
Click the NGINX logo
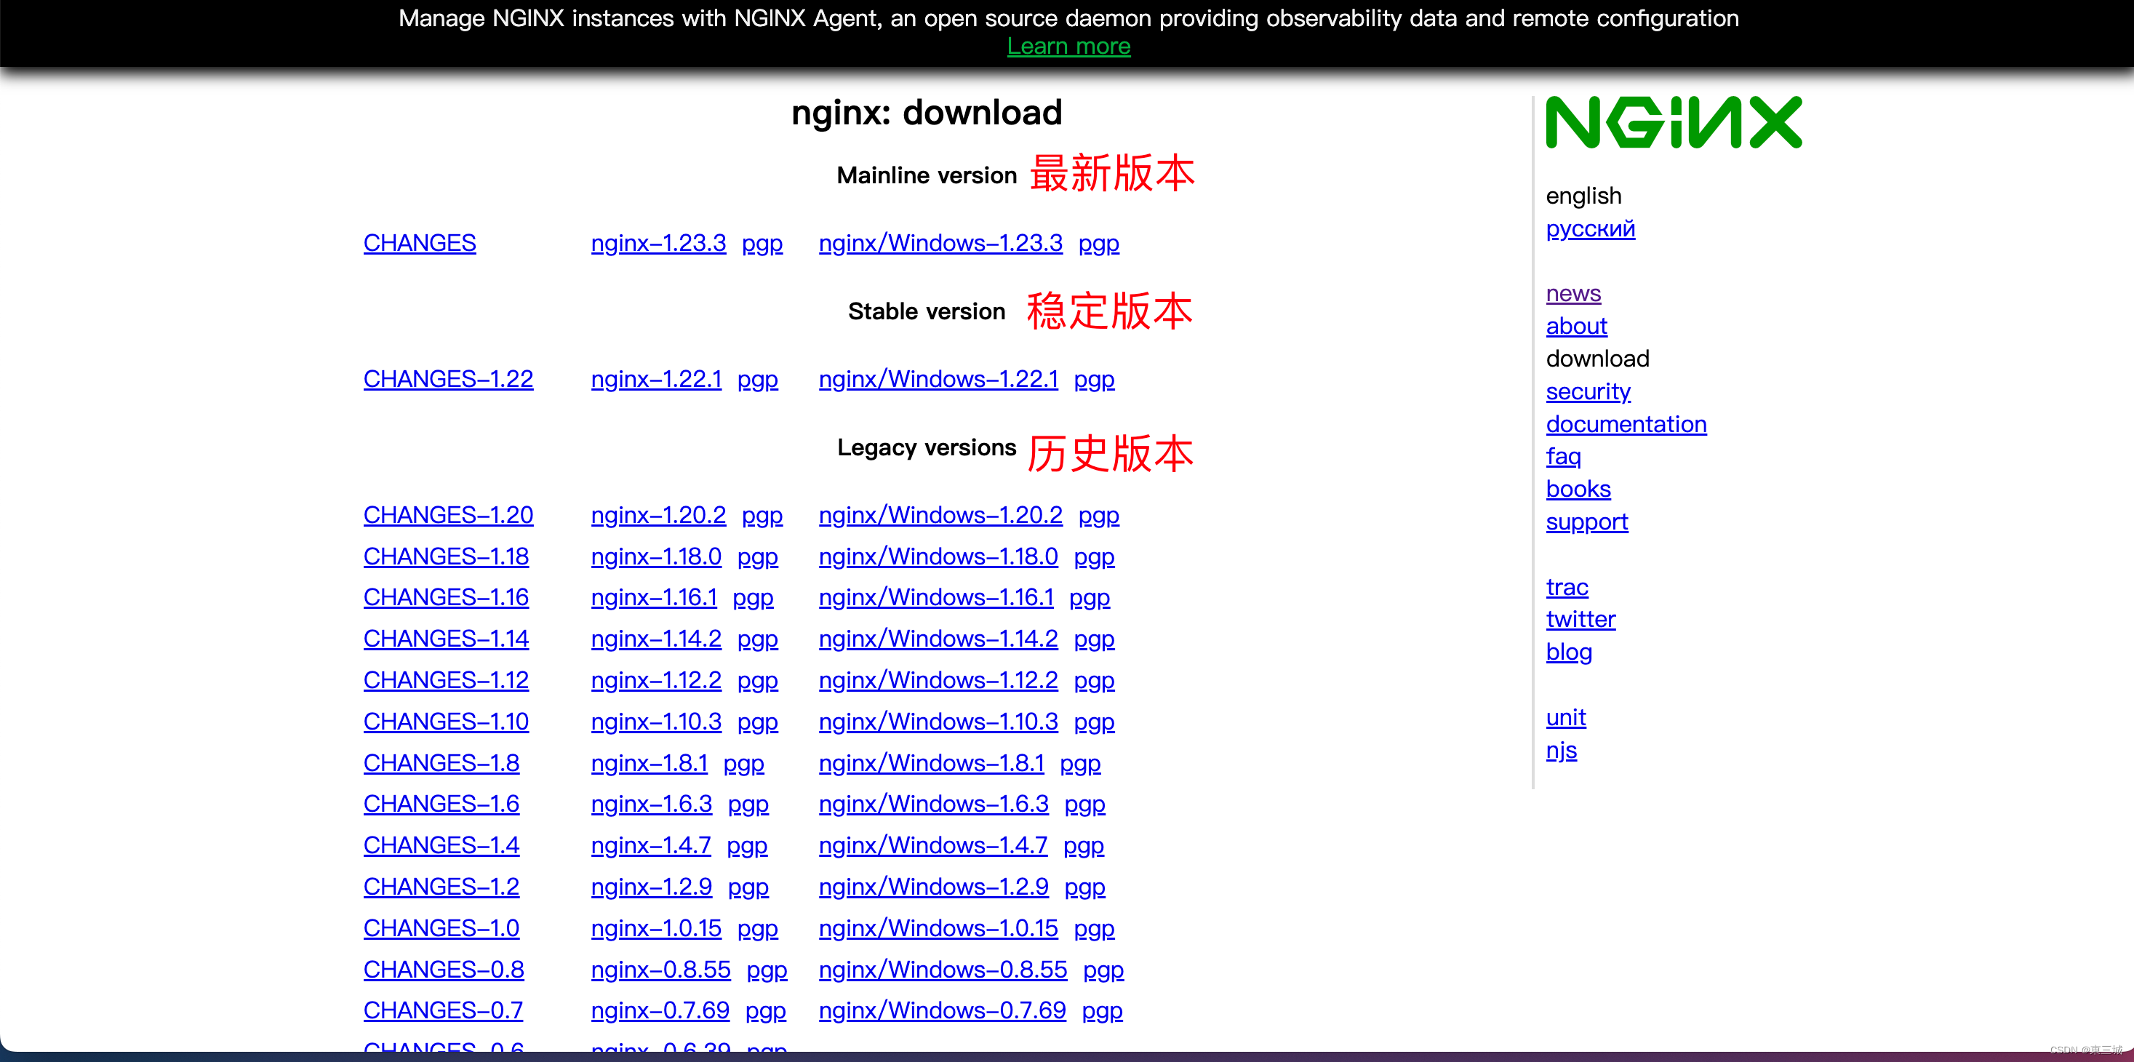click(x=1674, y=121)
